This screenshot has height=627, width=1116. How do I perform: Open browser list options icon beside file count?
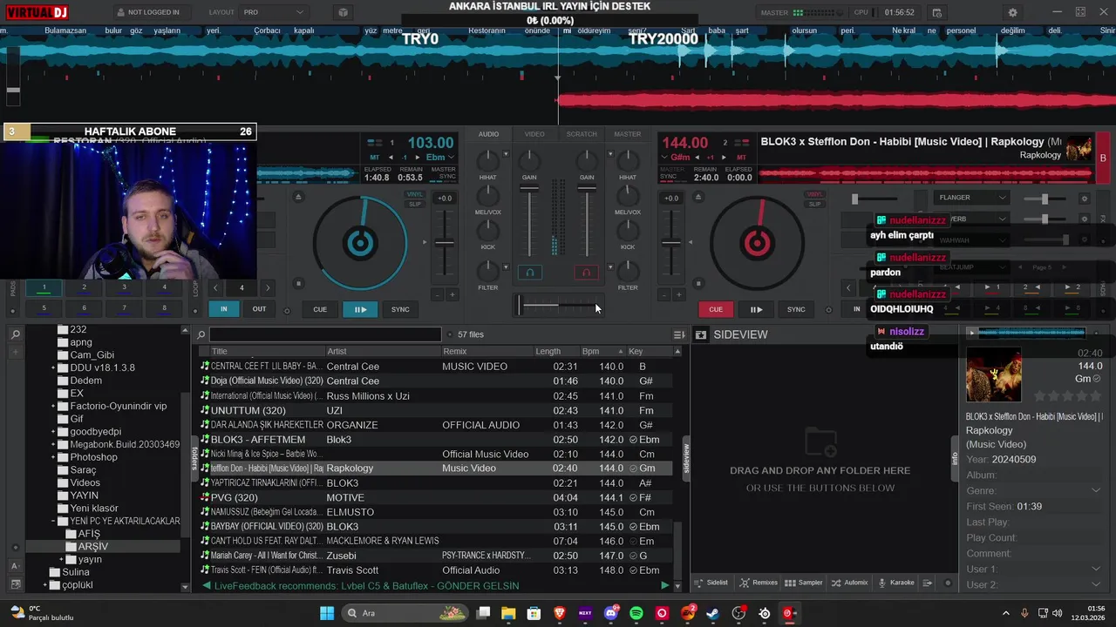(679, 334)
